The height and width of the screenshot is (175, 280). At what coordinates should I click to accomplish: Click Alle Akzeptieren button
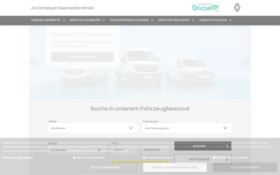point(245,168)
